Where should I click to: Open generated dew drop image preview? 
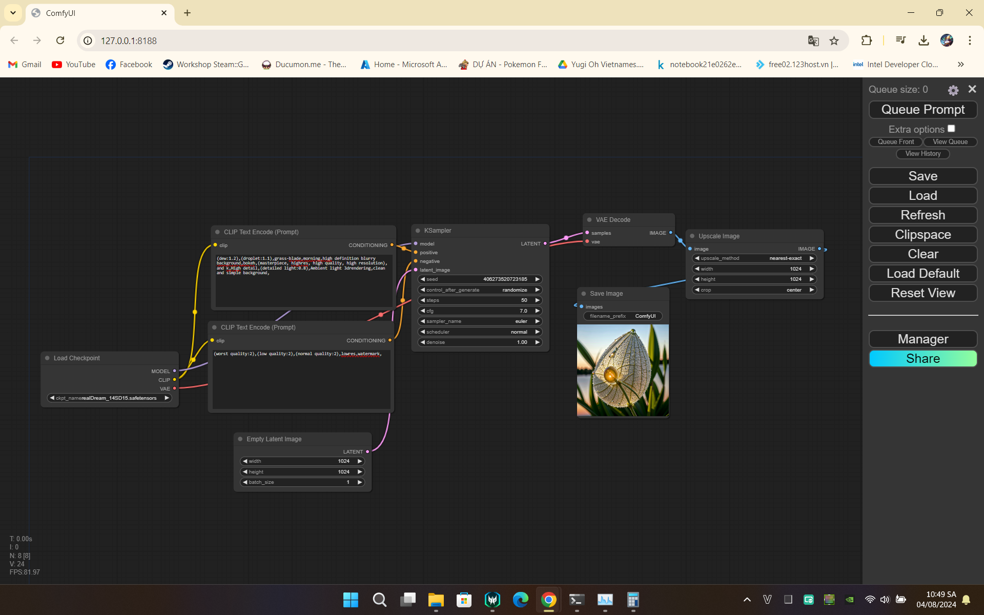click(x=623, y=370)
